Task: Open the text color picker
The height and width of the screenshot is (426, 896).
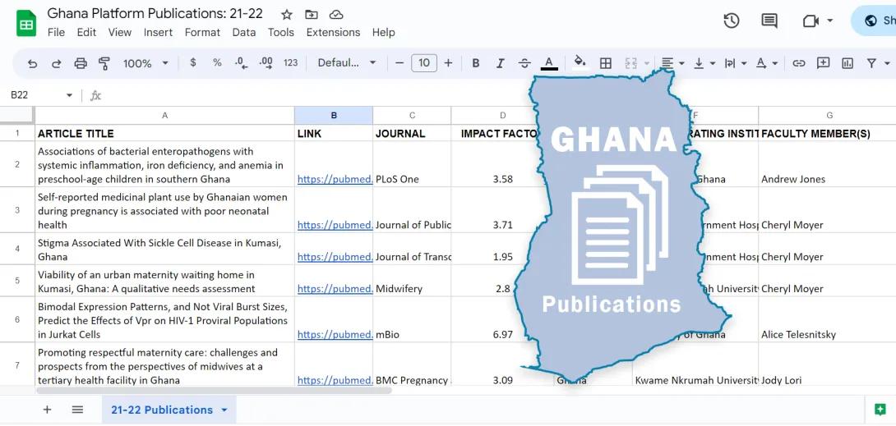Action: pyautogui.click(x=549, y=63)
